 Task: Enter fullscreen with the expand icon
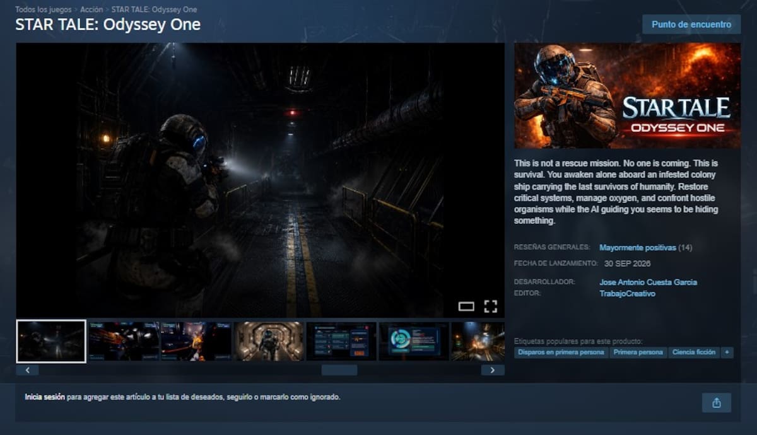(490, 306)
